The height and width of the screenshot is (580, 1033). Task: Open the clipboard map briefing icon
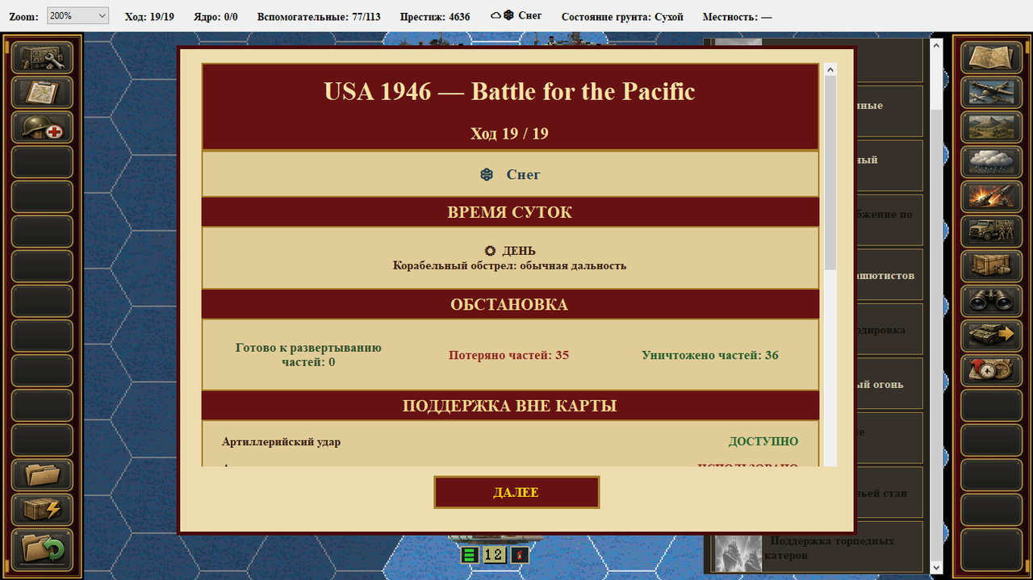point(42,93)
